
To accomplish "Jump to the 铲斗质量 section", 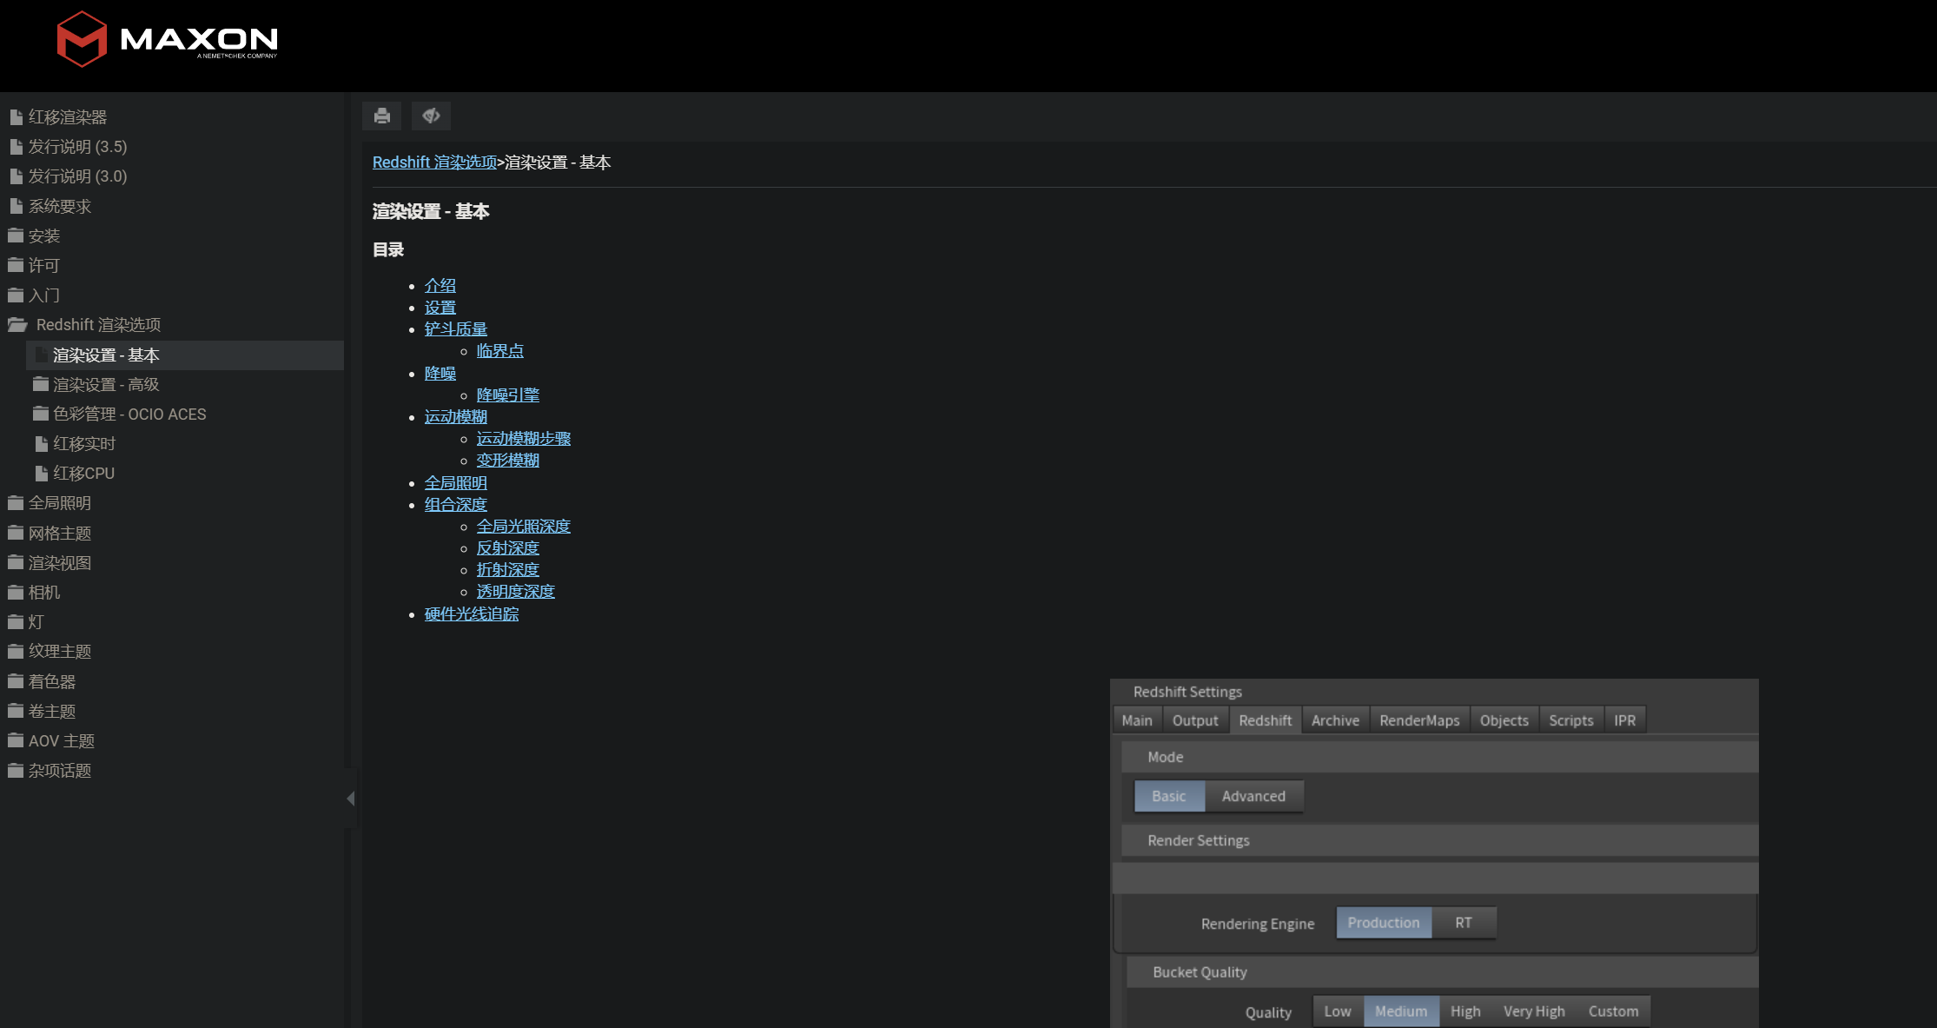I will [456, 328].
